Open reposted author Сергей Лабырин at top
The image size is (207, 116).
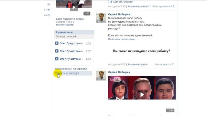123,2
